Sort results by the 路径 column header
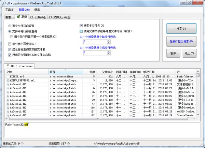Image resolution: width=205 pixels, height=148 pixels. coord(65,72)
